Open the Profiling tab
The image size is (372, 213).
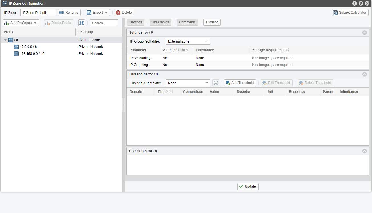click(x=212, y=22)
